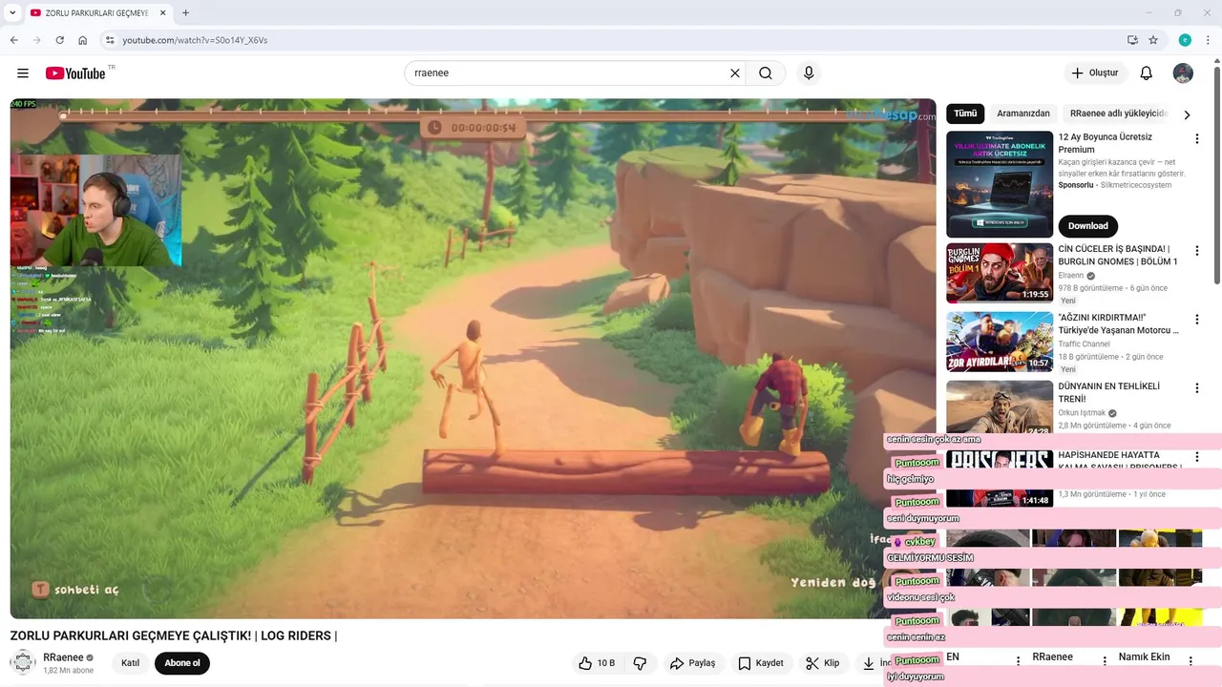Open Prisoners video thumbnail
Image resolution: width=1222 pixels, height=687 pixels.
pos(1000,478)
